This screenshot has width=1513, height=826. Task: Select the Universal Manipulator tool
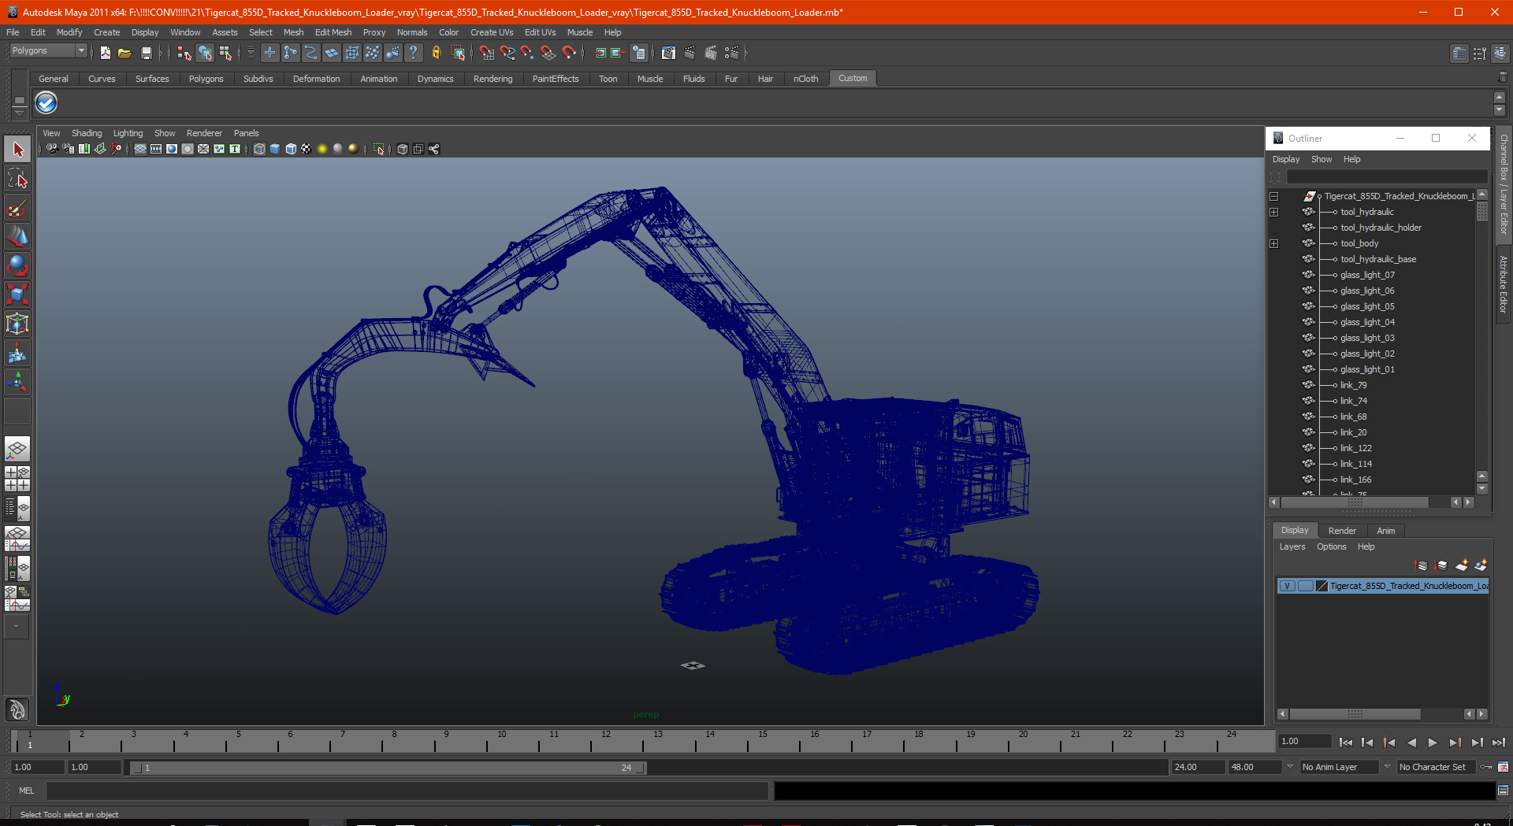coord(17,324)
